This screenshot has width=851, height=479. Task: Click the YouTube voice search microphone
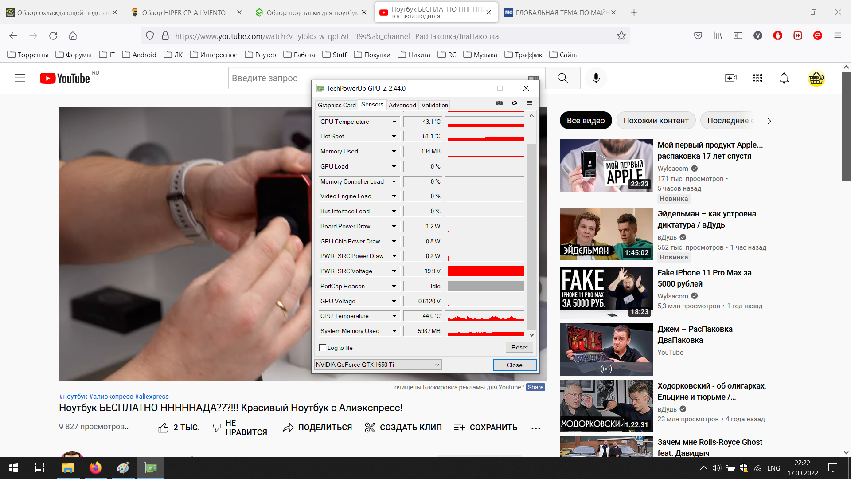click(x=596, y=78)
